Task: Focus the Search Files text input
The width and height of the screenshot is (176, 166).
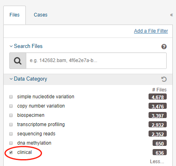Action: [x=96, y=61]
